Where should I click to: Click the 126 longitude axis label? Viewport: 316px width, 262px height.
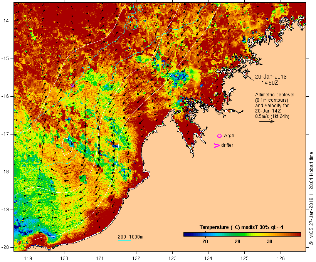pos(281,258)
